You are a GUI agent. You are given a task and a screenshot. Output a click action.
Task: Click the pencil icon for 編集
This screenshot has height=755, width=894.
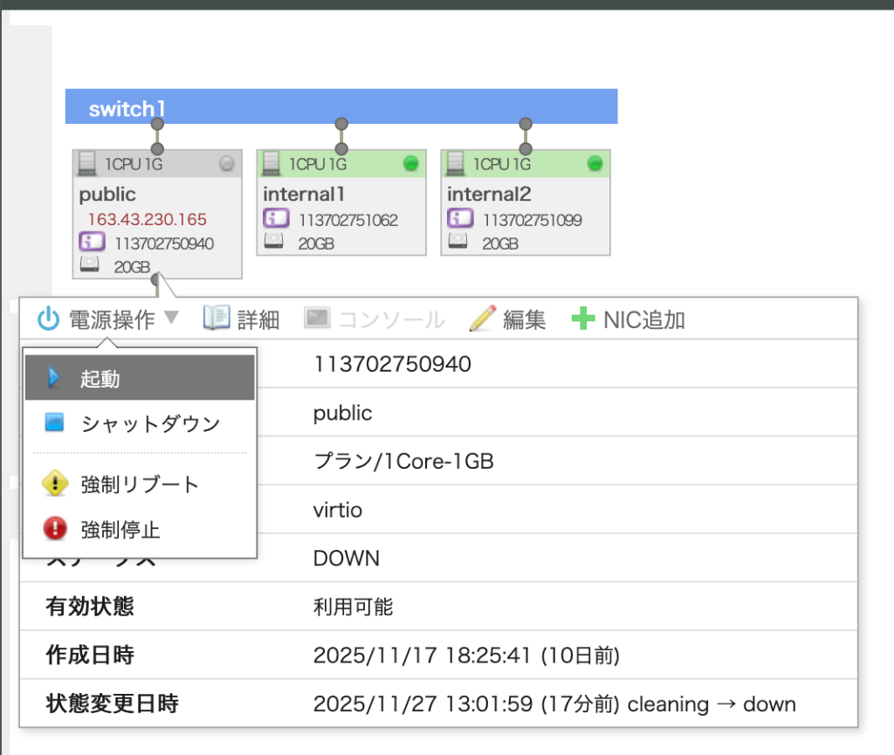tap(482, 319)
